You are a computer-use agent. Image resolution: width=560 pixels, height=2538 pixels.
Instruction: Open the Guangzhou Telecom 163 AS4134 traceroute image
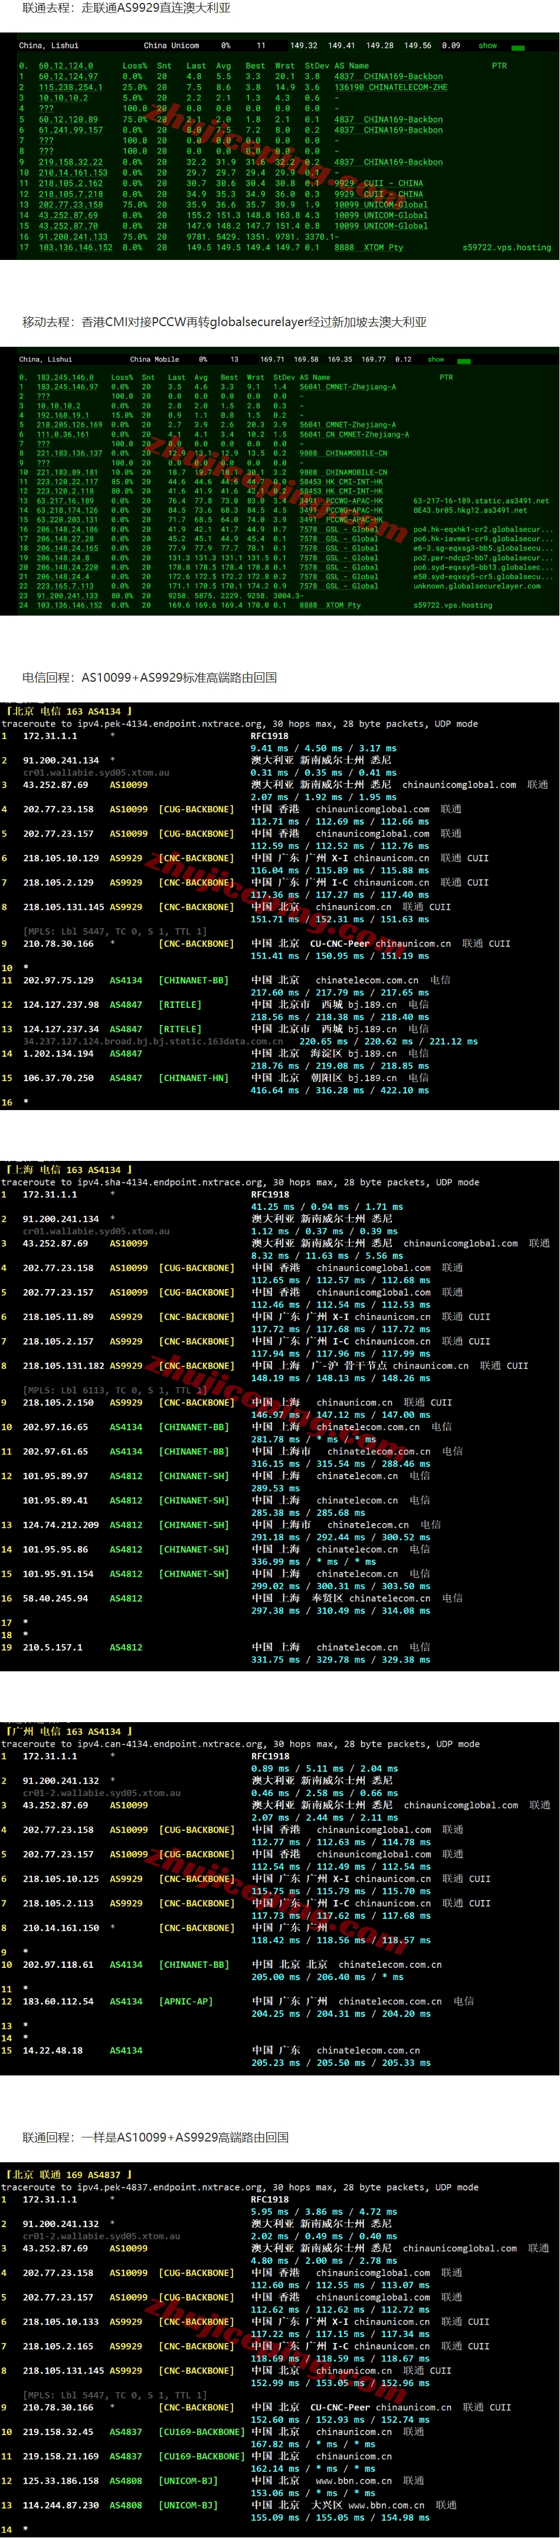280,1902
